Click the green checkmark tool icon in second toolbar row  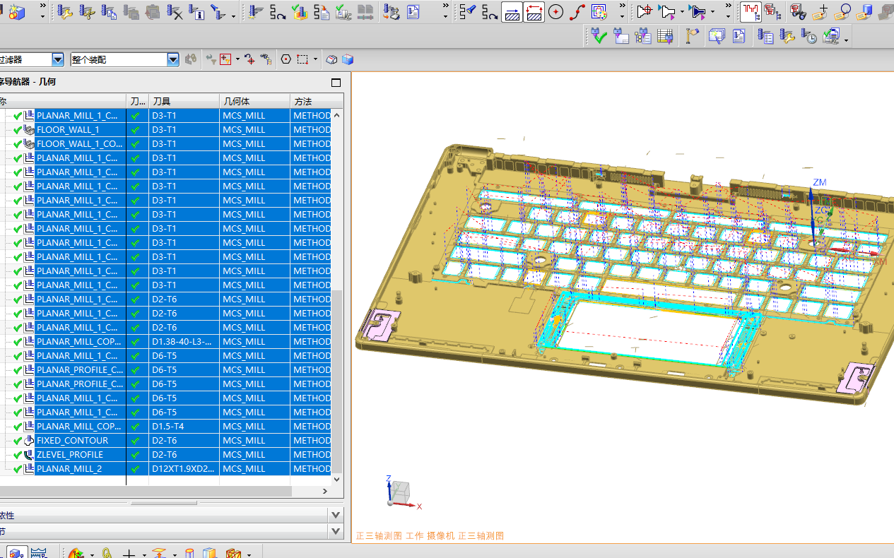point(599,36)
